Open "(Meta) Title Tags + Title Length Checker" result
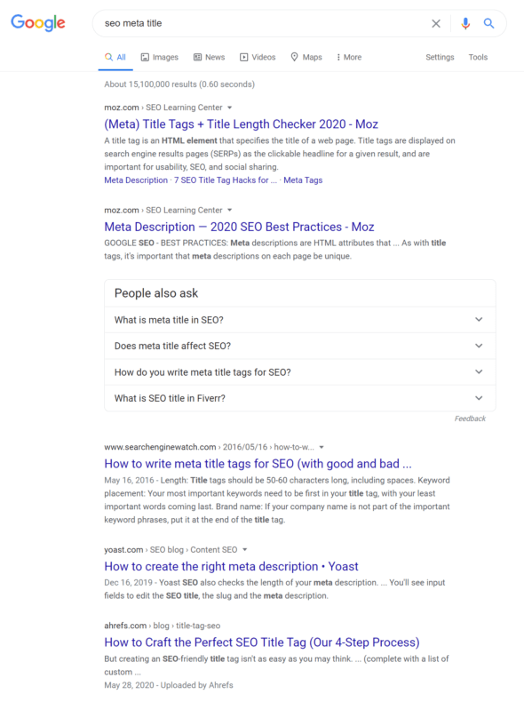 tap(242, 124)
